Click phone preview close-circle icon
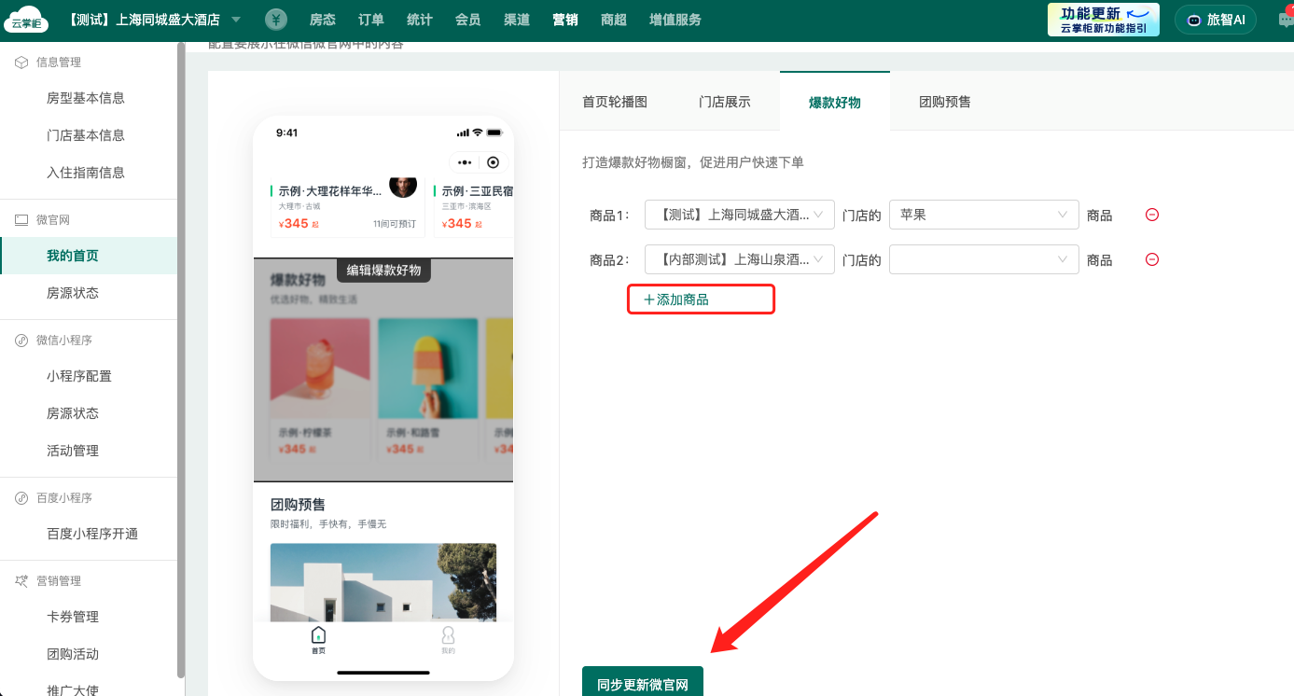 494,162
